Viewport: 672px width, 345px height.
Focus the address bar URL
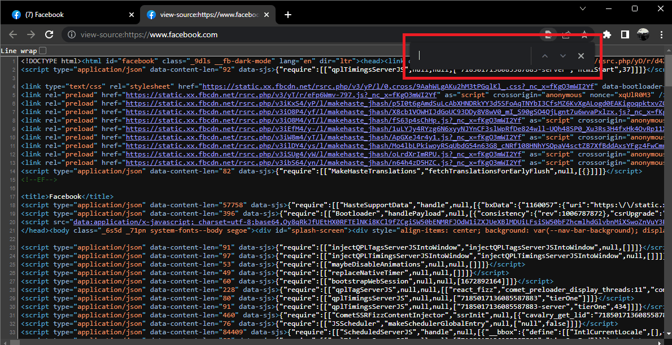point(149,34)
